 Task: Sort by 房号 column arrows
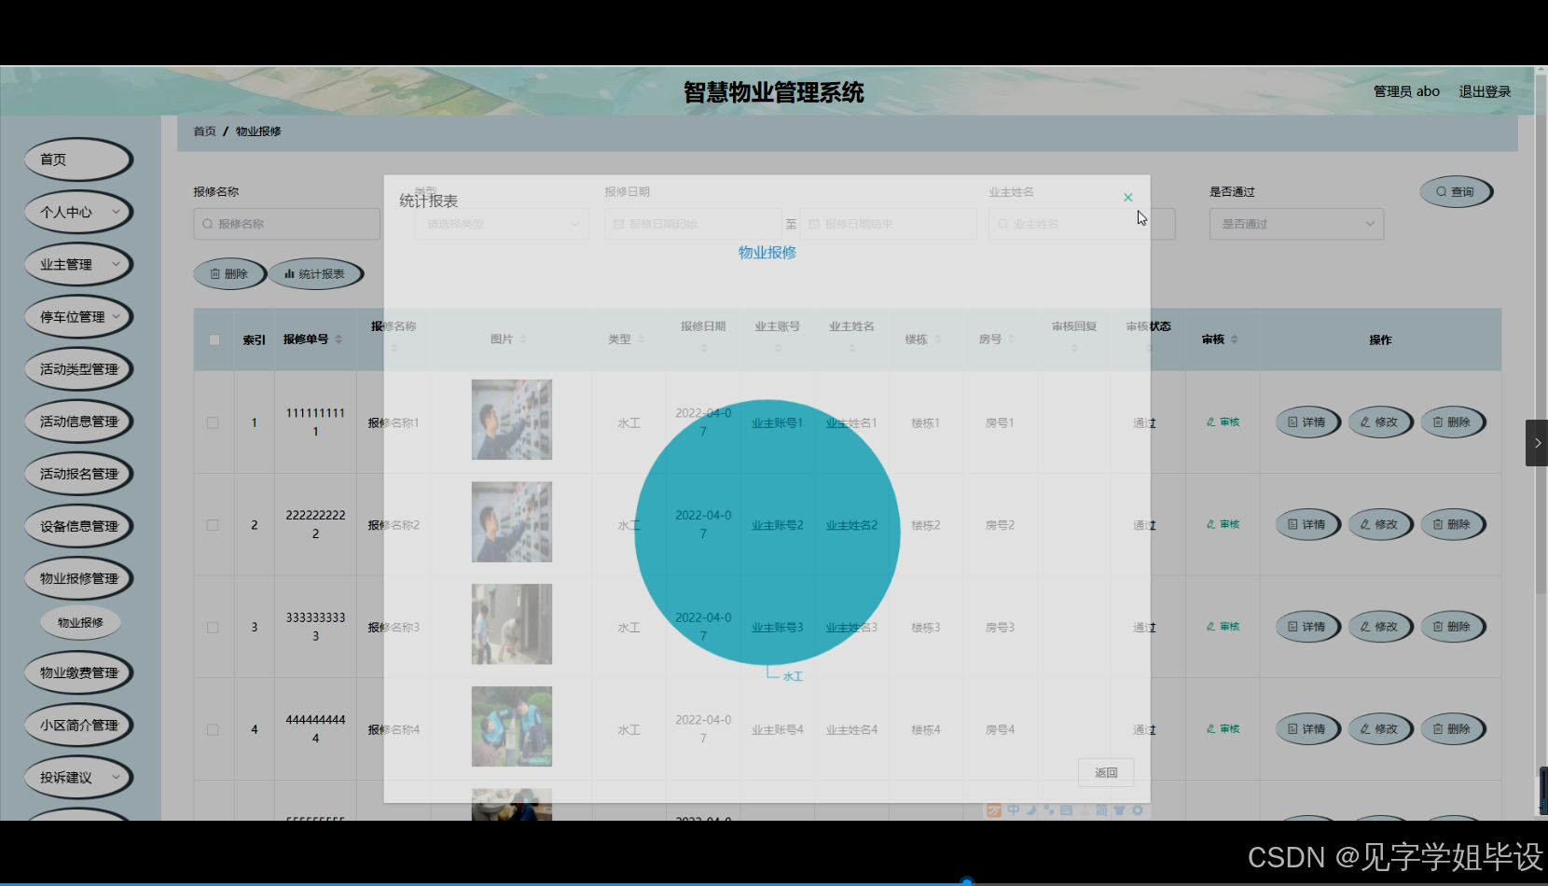tap(1012, 339)
